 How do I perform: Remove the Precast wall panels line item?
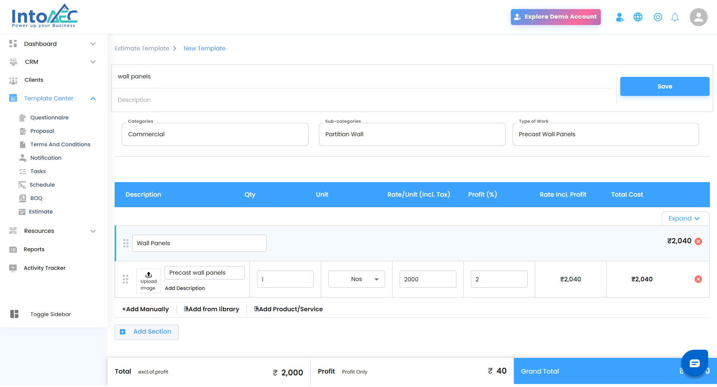click(x=698, y=279)
